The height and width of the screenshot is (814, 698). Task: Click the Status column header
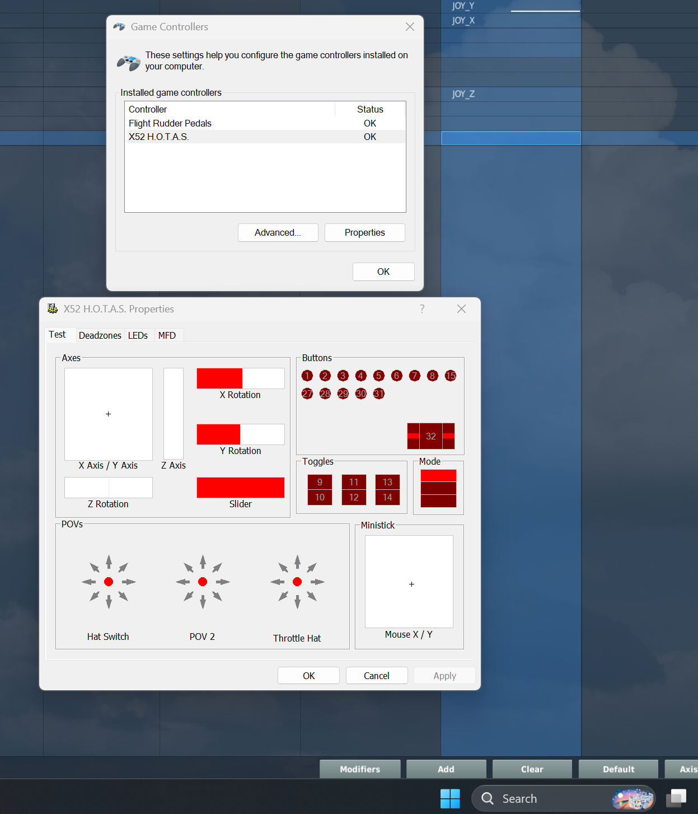pyautogui.click(x=370, y=109)
